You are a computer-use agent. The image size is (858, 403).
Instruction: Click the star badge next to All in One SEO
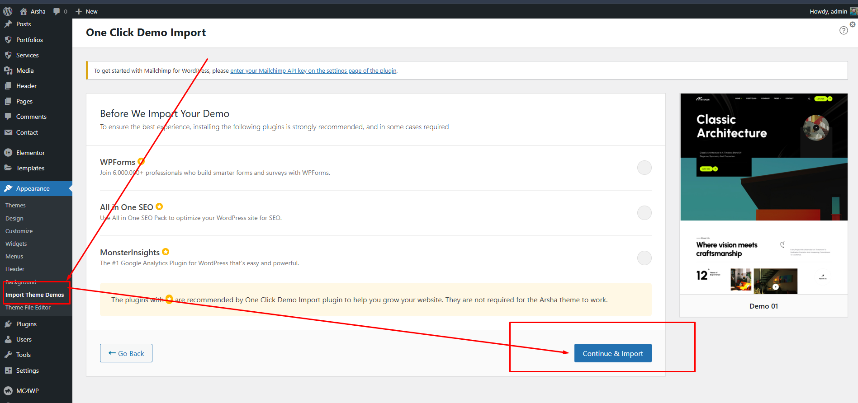159,206
